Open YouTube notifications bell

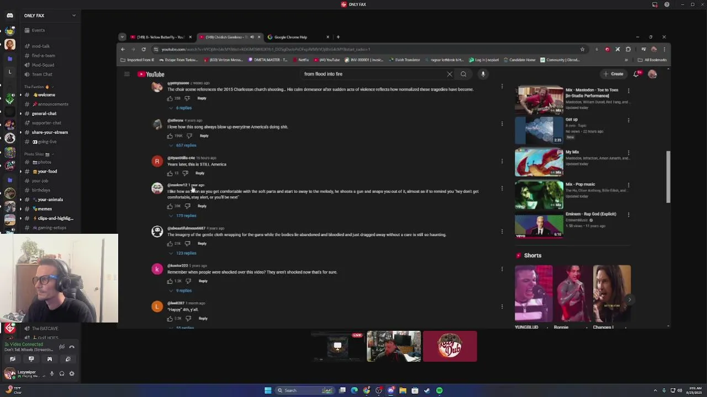[636, 74]
